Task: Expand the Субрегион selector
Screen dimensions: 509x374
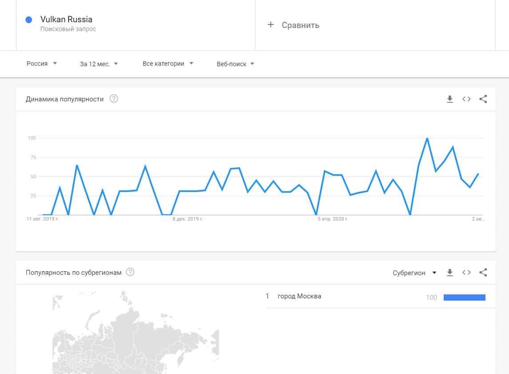Action: click(x=415, y=273)
